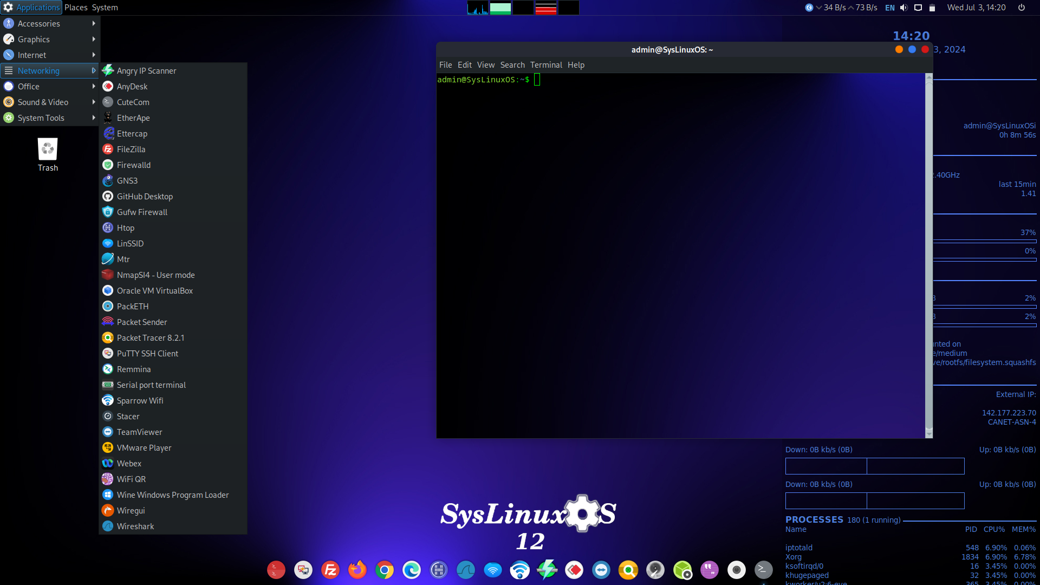Open the Places menu in top panel
Image resolution: width=1040 pixels, height=585 pixels.
76,8
